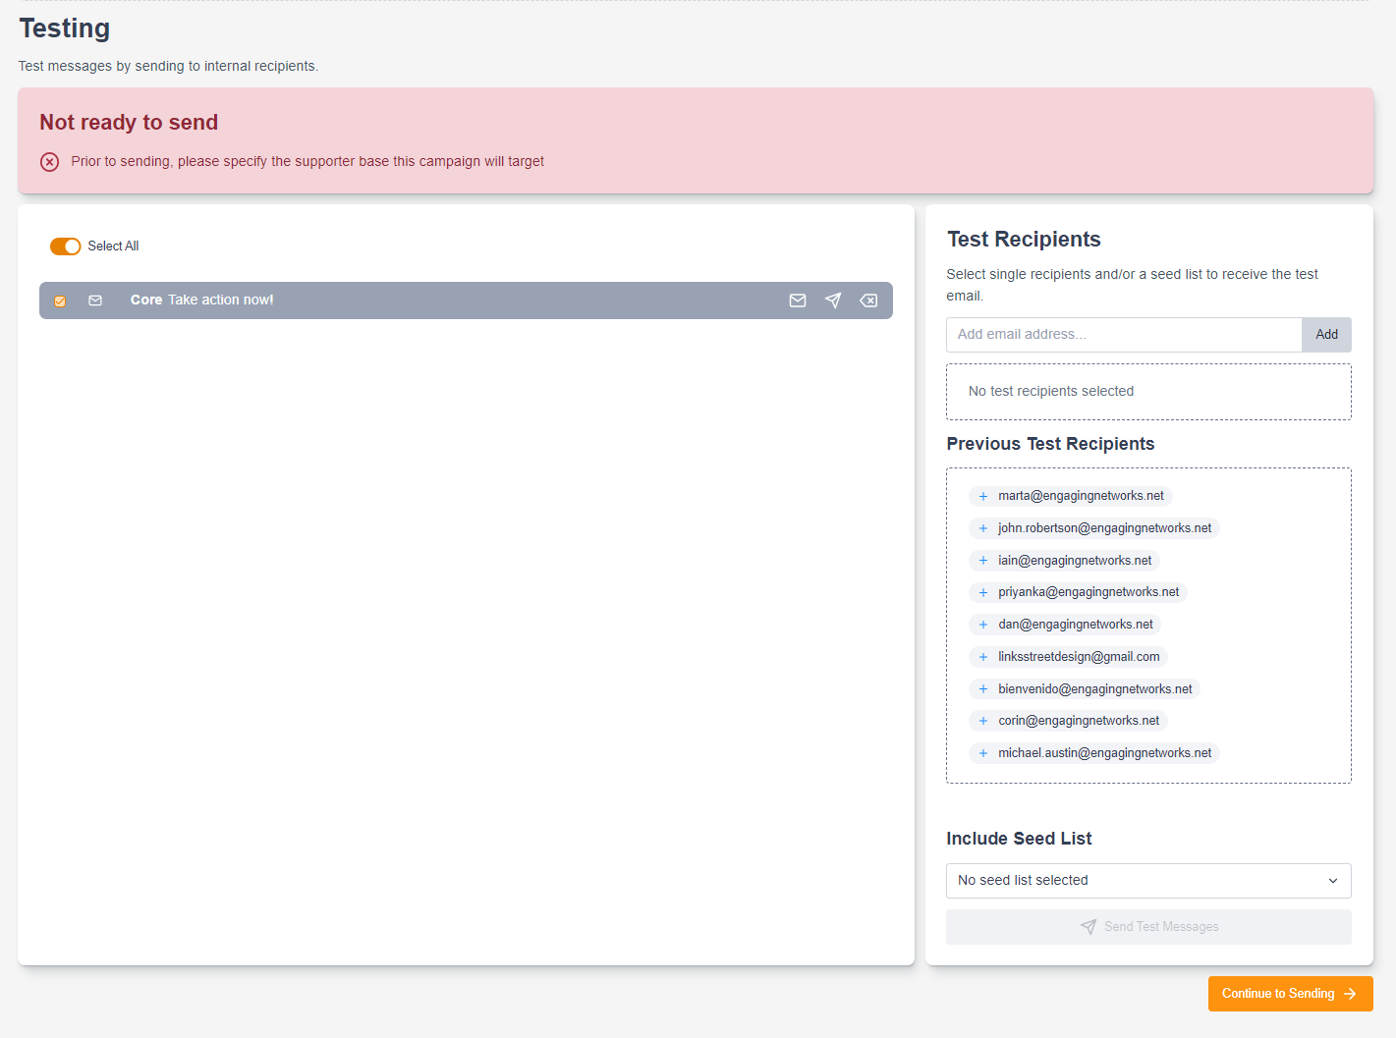Uncheck the Core Take action now message
Image resolution: width=1396 pixels, height=1038 pixels.
[x=60, y=300]
